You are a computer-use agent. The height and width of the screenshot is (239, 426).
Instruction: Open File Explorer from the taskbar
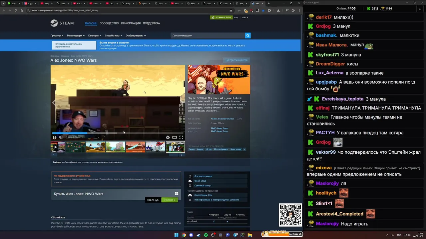[x=250, y=235]
